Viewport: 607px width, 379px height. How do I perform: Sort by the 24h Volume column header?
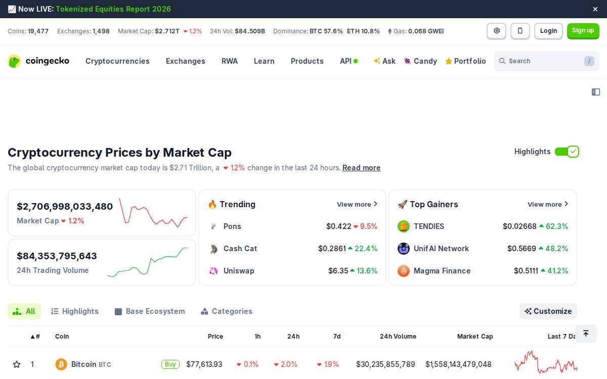398,337
